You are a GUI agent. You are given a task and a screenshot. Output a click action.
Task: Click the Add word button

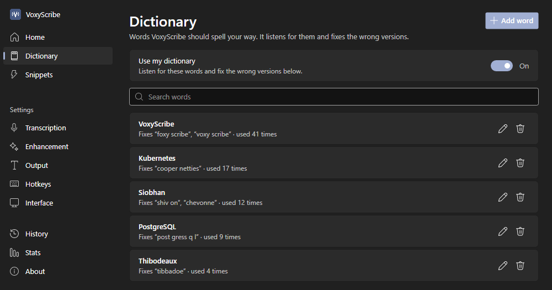coord(512,21)
